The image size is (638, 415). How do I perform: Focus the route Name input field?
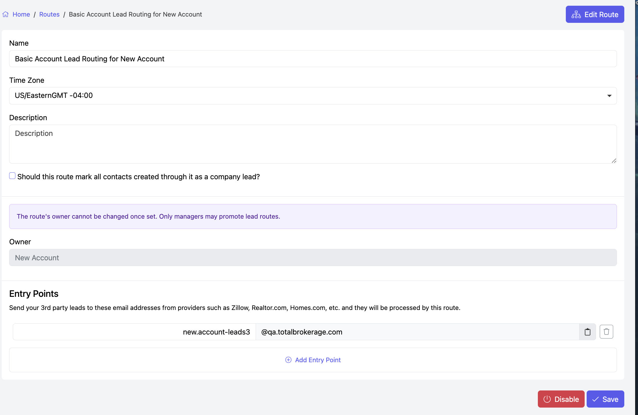[313, 59]
